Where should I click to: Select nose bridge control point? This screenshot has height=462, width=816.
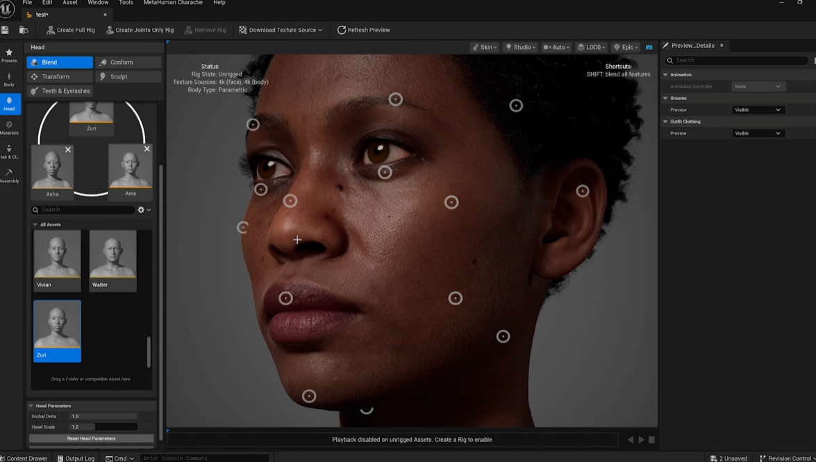(x=290, y=201)
